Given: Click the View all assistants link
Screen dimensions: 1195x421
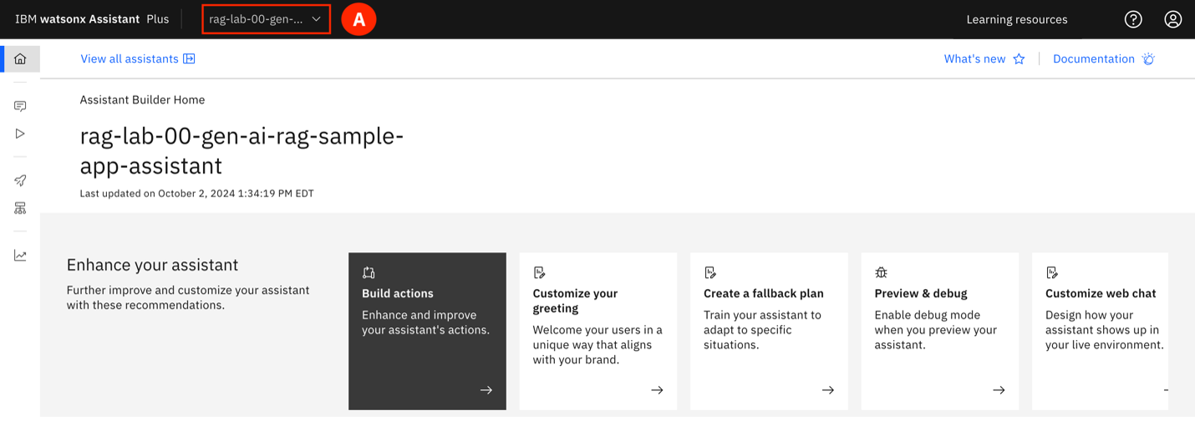Looking at the screenshot, I should [130, 59].
